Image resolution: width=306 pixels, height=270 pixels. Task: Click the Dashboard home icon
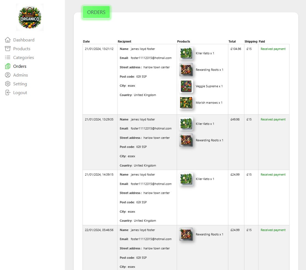click(x=8, y=40)
